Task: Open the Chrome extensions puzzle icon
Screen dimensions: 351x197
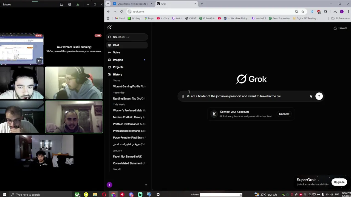Action: tap(325, 12)
